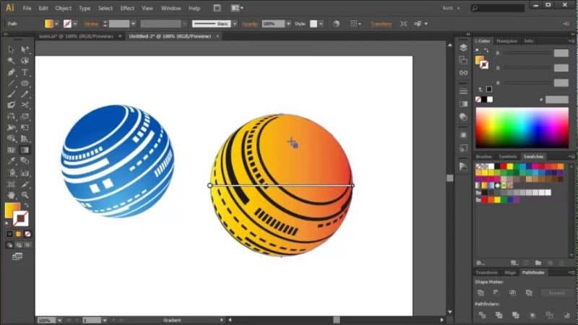The width and height of the screenshot is (578, 325).
Task: Click the Unite shape mode icon
Action: pyautogui.click(x=480, y=292)
